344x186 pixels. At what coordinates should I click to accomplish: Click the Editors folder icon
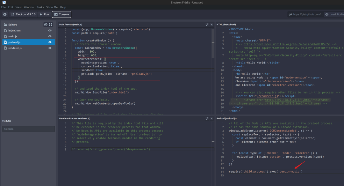(5, 25)
